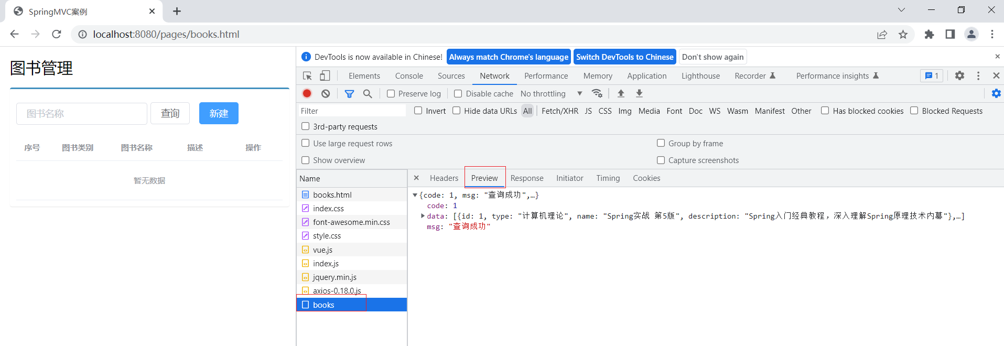Collapse the root JSON response object
Image resolution: width=1004 pixels, height=346 pixels.
[x=415, y=195]
